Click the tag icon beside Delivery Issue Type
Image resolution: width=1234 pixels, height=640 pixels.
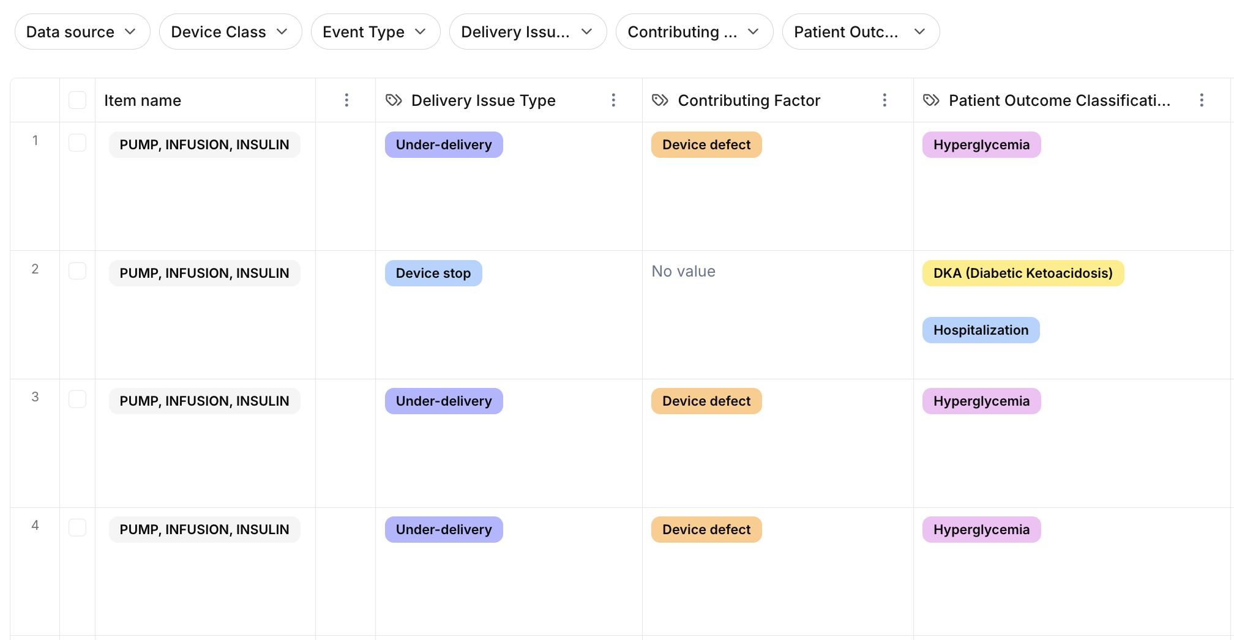[394, 100]
